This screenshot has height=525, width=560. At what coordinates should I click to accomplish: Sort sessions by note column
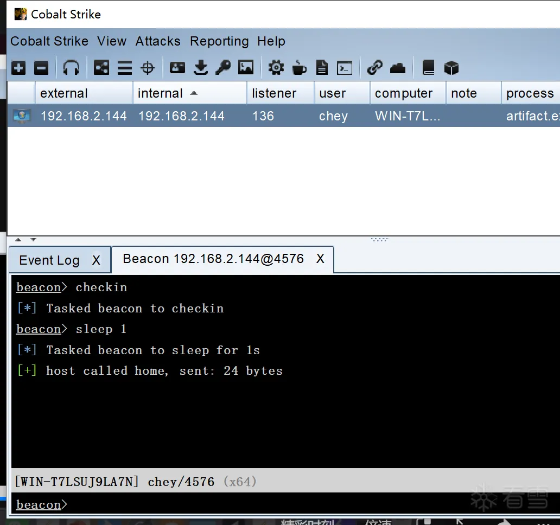pos(474,93)
